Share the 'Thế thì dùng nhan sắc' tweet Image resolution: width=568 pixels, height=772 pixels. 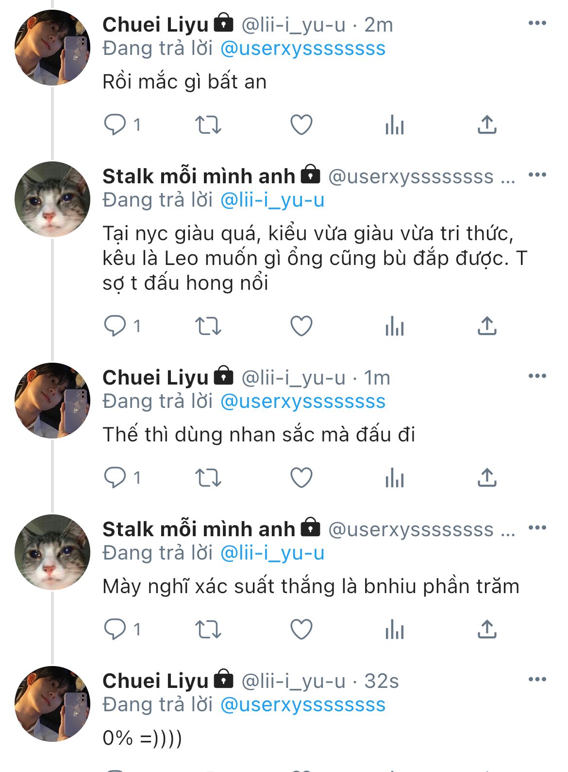click(x=487, y=478)
